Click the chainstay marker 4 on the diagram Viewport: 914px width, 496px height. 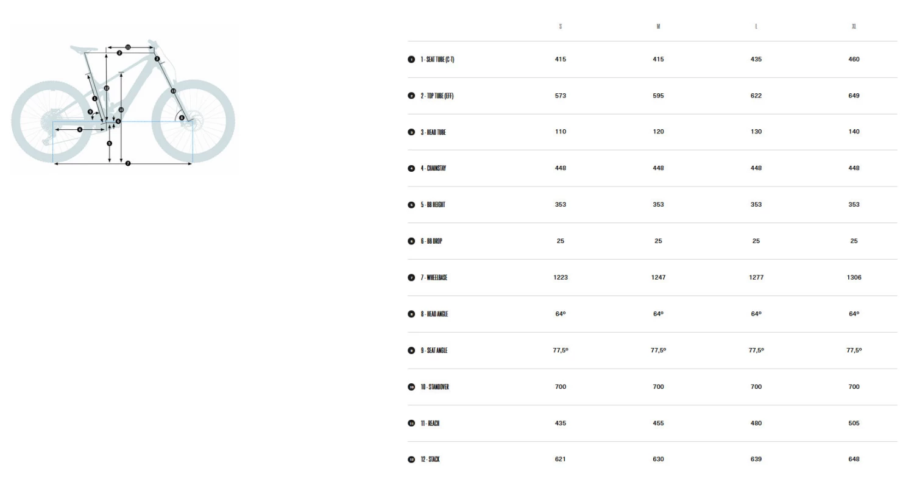[80, 130]
